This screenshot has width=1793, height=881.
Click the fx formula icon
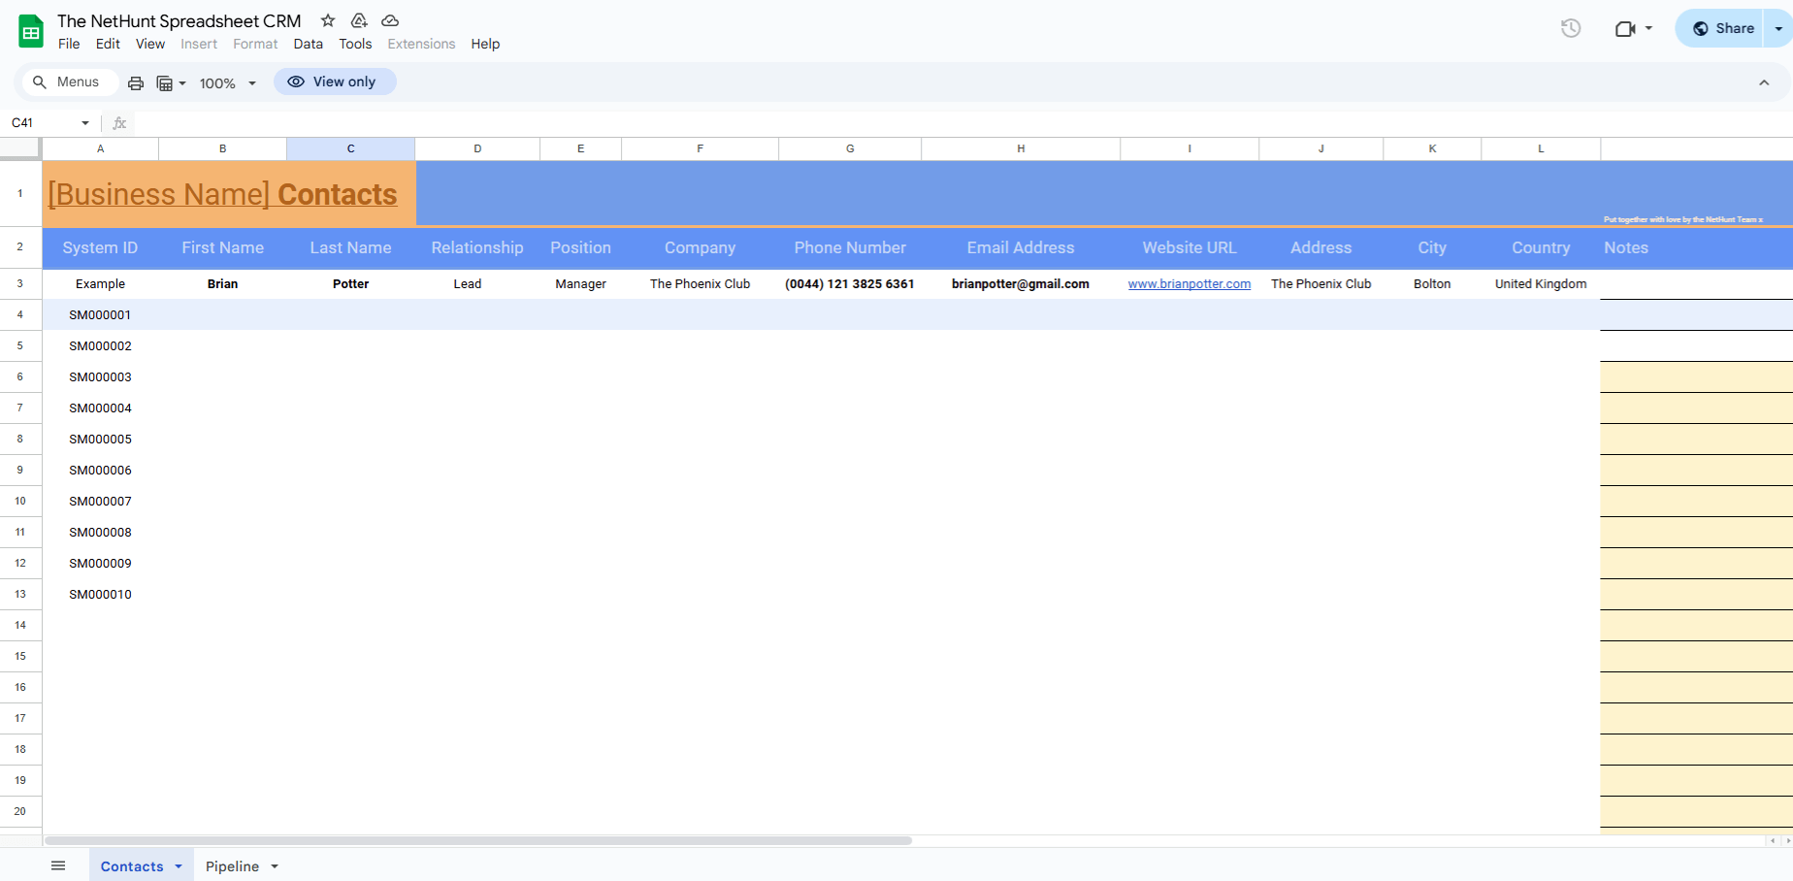[x=118, y=123]
